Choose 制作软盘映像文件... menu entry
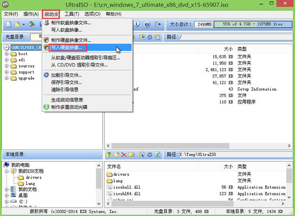 (x=88, y=23)
